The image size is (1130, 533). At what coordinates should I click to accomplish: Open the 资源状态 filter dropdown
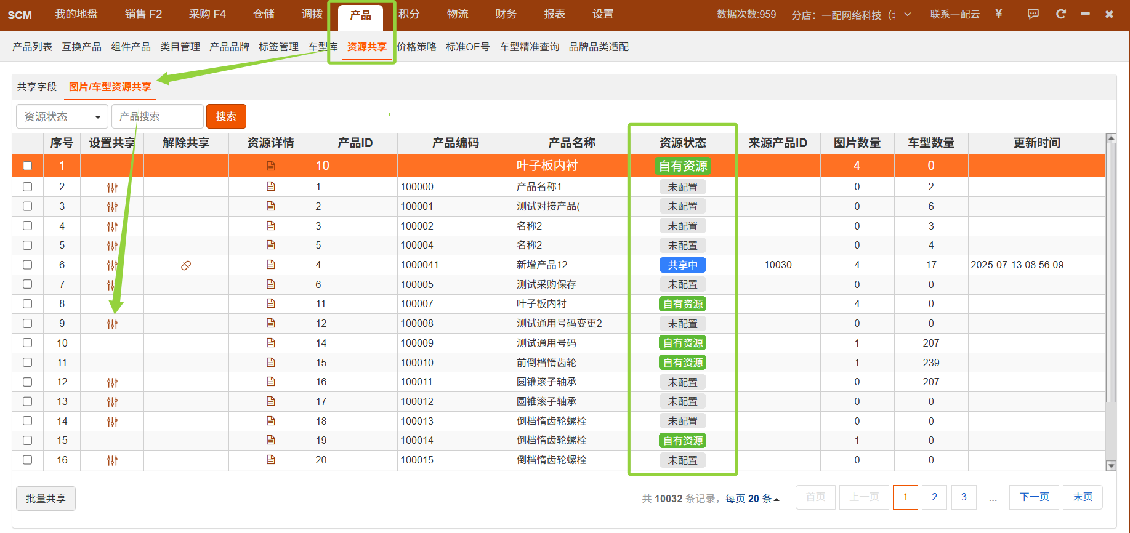click(x=62, y=116)
